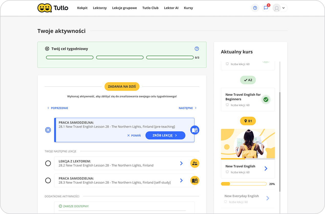The image size is (325, 214).
Task: Click the third weekly goal progress bar
Action: [170, 57]
